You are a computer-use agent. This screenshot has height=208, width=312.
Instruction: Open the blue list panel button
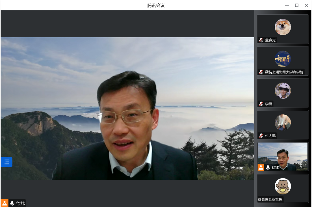6,162
